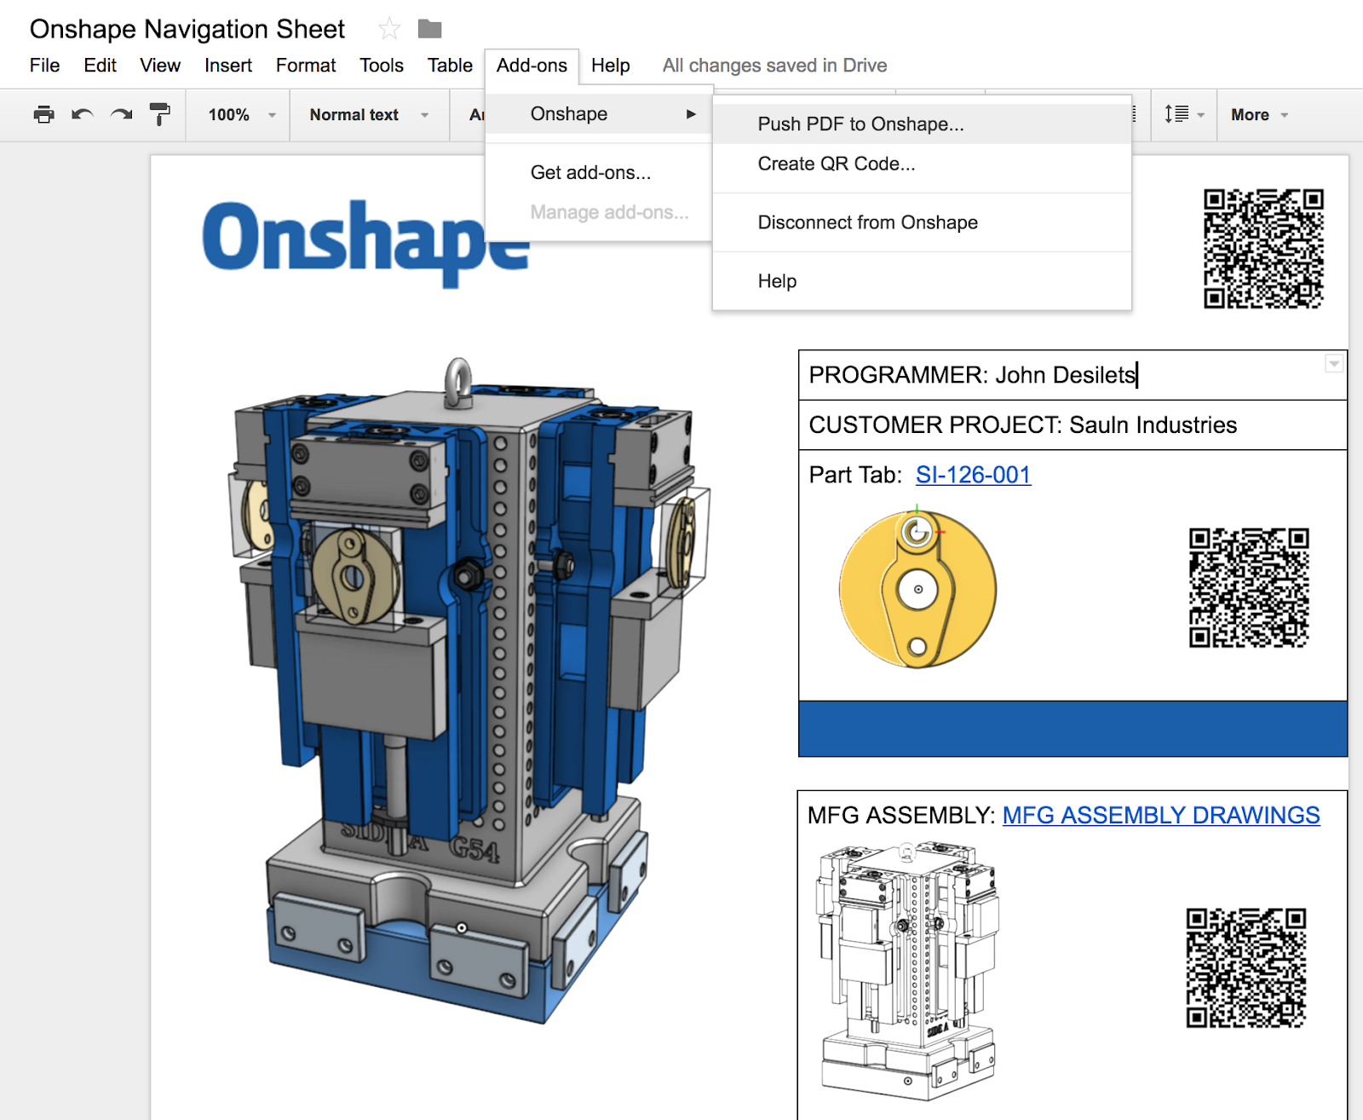Expand the More toolbar options
1363x1120 pixels.
coord(1259,114)
